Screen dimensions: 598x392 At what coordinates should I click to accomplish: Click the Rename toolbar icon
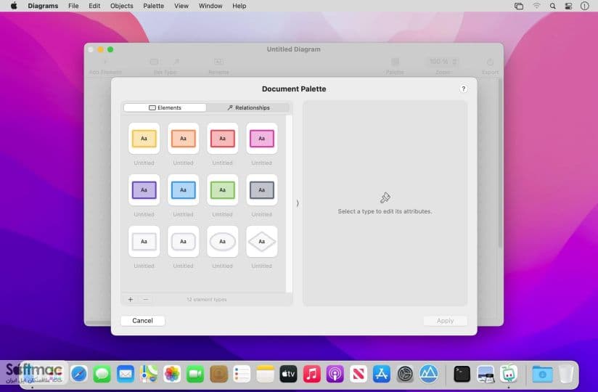pyautogui.click(x=218, y=62)
